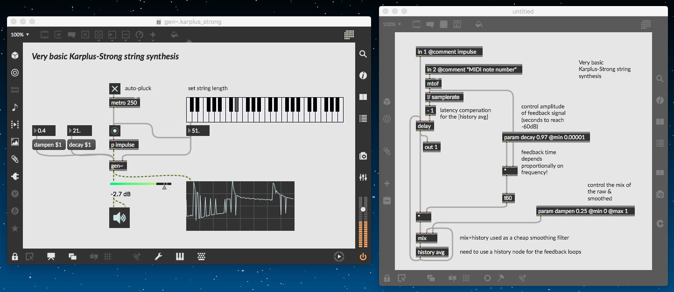
Task: Select the p impulse subpatcher object
Action: 125,145
